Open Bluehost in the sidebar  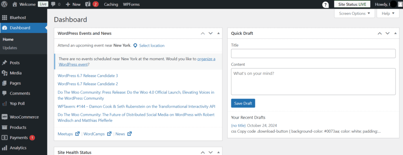(24, 18)
